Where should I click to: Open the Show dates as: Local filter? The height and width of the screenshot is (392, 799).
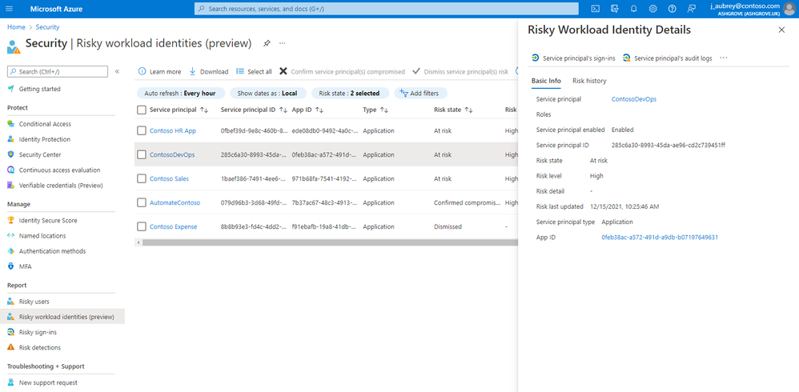click(268, 93)
